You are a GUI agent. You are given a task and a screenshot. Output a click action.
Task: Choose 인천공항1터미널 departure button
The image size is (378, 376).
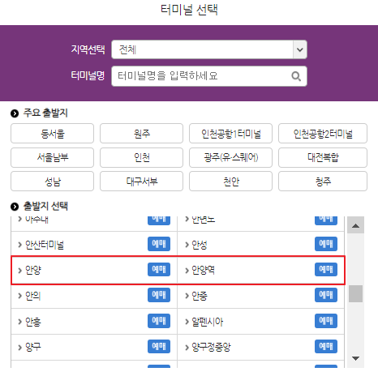point(230,134)
